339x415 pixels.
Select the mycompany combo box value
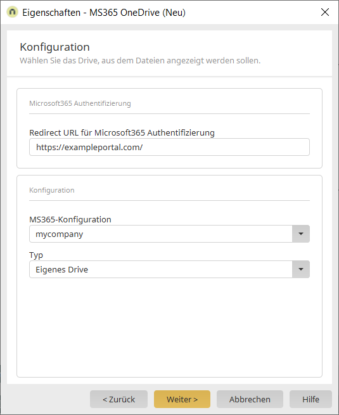coord(161,234)
